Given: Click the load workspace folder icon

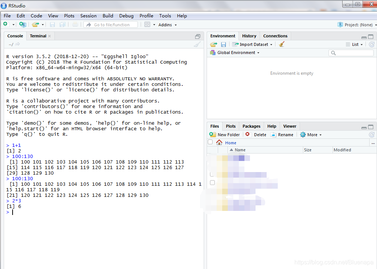Looking at the screenshot, I should point(214,44).
